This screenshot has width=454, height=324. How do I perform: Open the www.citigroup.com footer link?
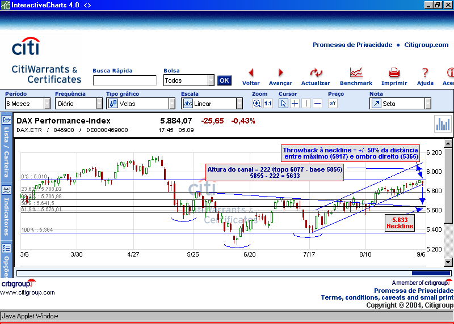pos(27,292)
